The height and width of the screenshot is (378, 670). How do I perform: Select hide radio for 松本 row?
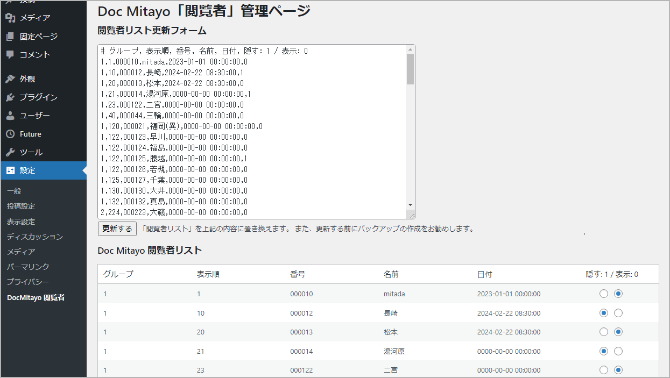pyautogui.click(x=604, y=332)
